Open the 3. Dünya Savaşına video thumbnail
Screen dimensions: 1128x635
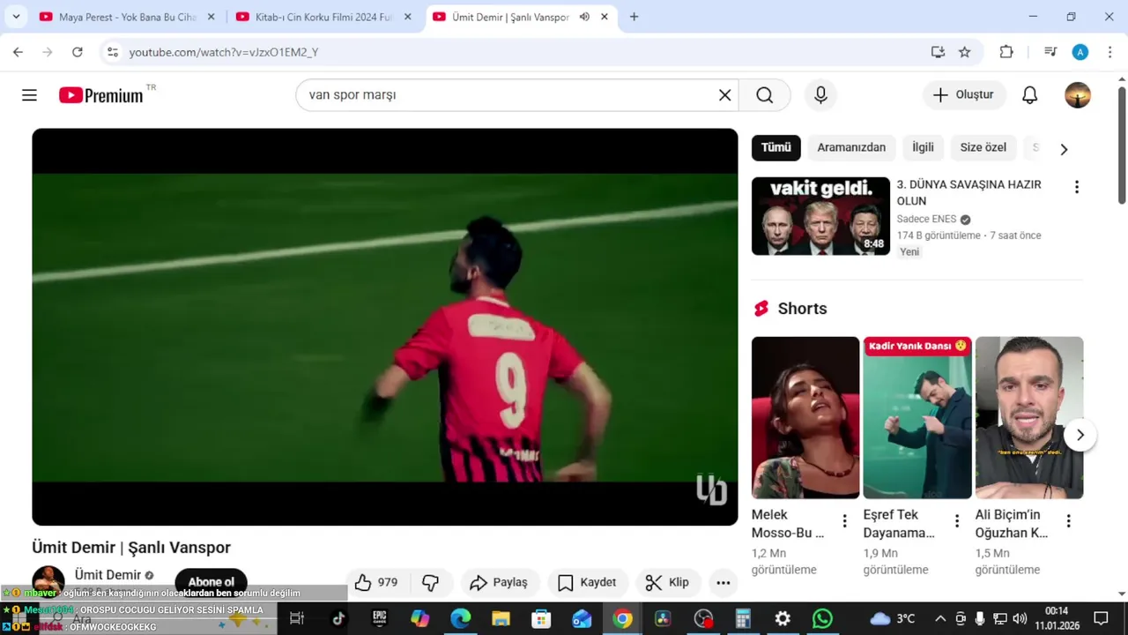820,216
